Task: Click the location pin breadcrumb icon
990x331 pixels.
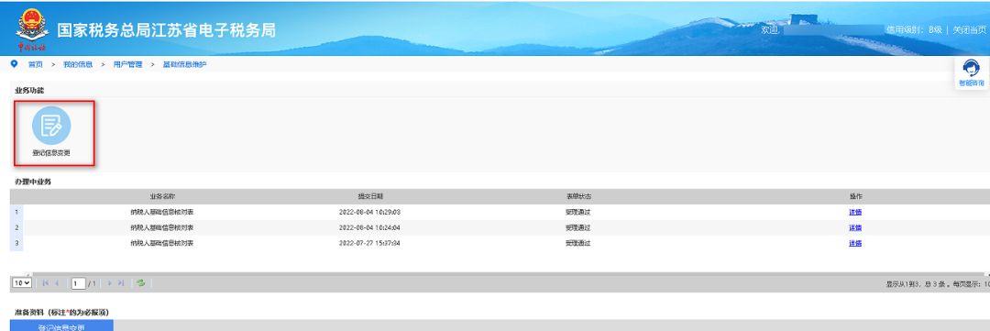Action: [15, 64]
